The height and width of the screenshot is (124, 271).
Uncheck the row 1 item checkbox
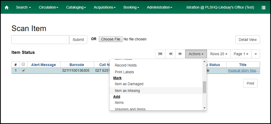click(23, 71)
